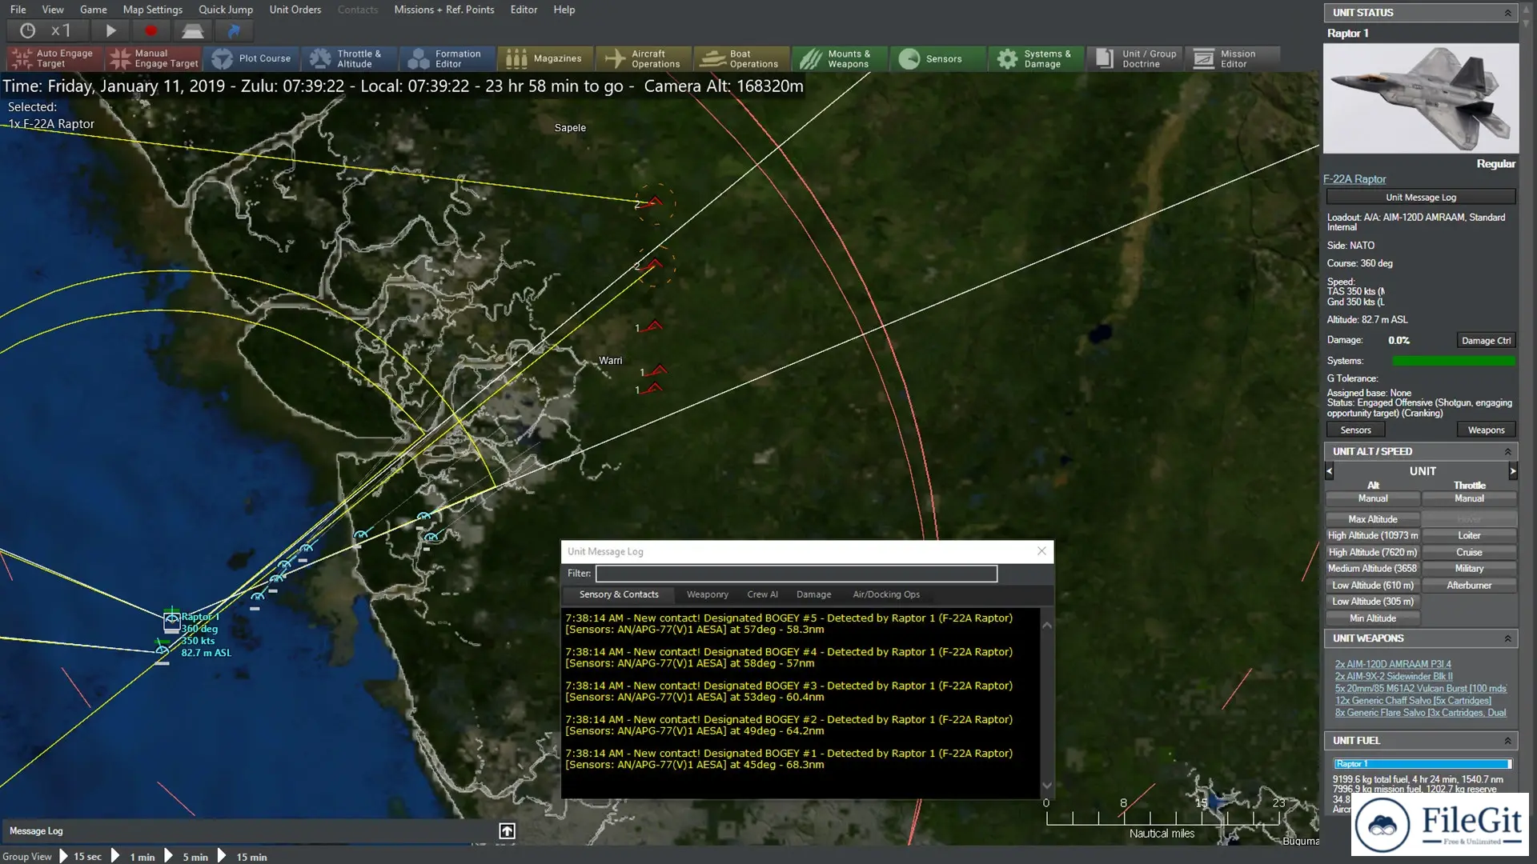Open 2x AIM-9X-2 Sidewinder link

(x=1394, y=676)
